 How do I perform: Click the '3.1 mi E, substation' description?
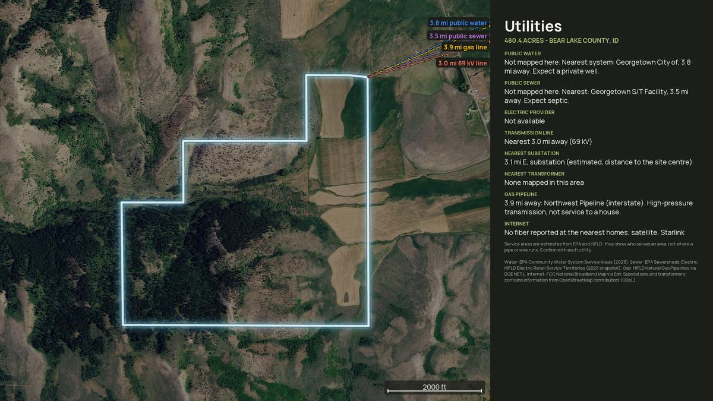(x=598, y=162)
